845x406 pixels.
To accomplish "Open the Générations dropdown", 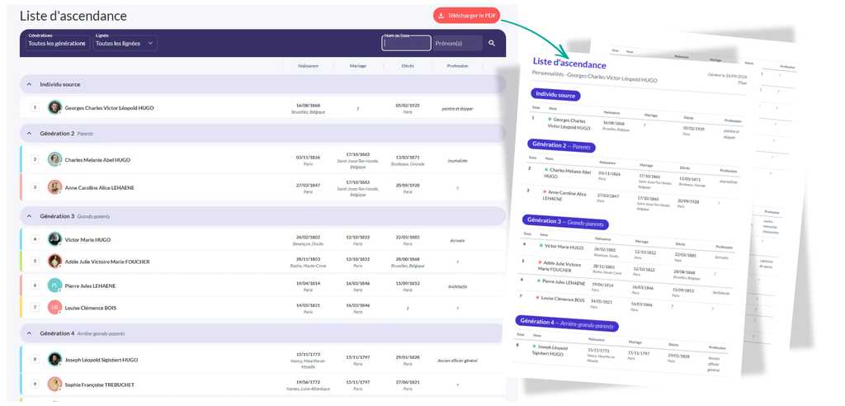I will [57, 43].
